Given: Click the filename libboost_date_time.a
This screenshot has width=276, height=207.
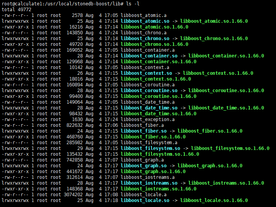Looking at the screenshot, I should 148,102.
